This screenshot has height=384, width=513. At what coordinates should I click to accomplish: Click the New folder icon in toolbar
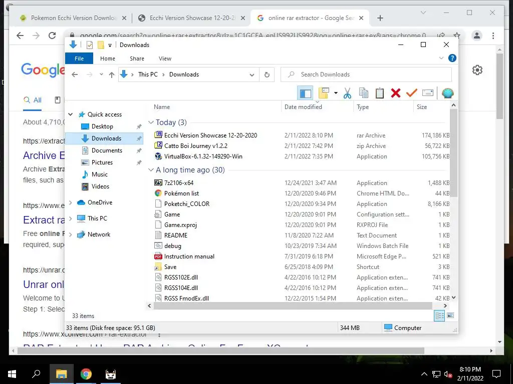323,93
